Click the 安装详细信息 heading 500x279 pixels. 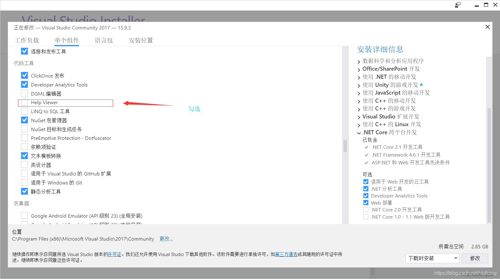click(380, 49)
